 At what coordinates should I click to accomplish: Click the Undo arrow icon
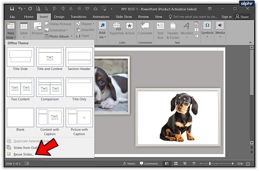point(20,8)
